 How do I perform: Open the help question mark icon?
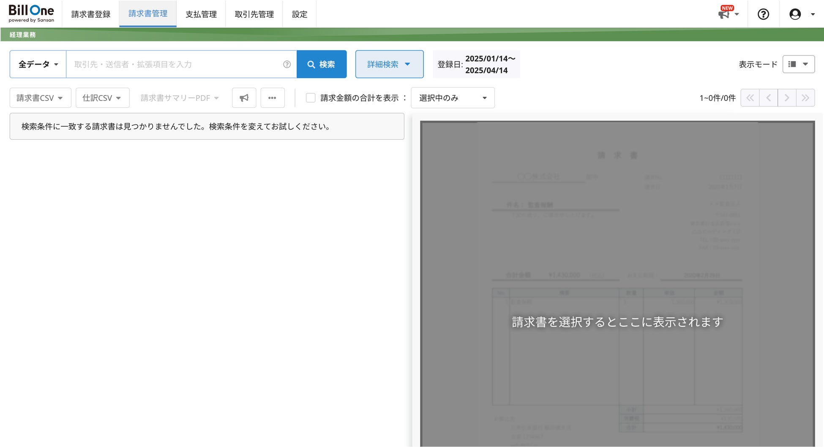point(763,14)
